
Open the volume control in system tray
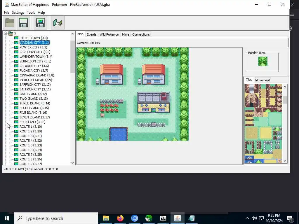tap(254, 218)
